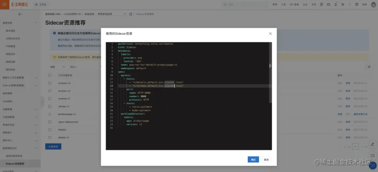
Task: Expand Sidecar管理(数据面) sidebar section
Action: [x=20, y=85]
